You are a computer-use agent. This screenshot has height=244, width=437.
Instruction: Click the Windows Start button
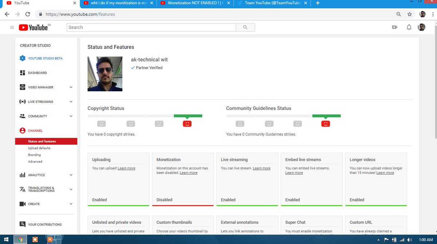(6, 240)
